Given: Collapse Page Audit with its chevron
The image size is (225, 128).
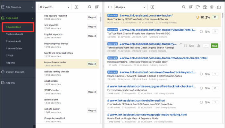Looking at the screenshot, I should (x=32, y=18).
